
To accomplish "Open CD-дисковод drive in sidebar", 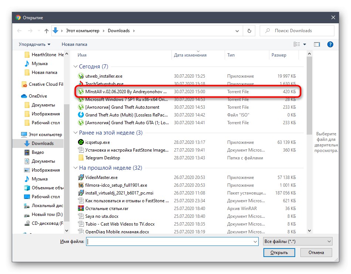I will 44,223.
